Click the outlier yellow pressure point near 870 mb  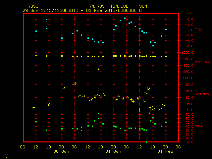pos(99,69)
